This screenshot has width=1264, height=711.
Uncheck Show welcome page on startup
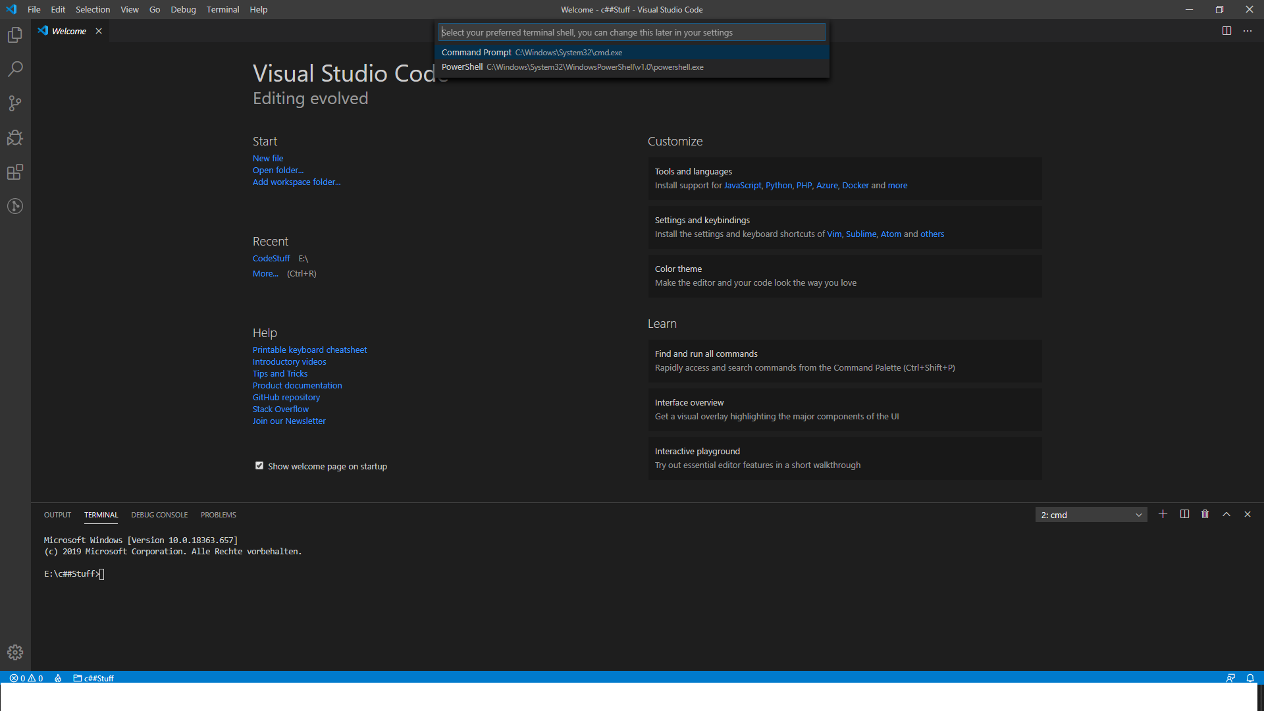pos(259,465)
